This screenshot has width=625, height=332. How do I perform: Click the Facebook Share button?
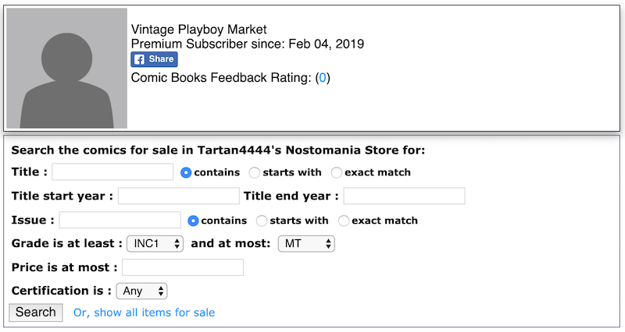(x=154, y=59)
